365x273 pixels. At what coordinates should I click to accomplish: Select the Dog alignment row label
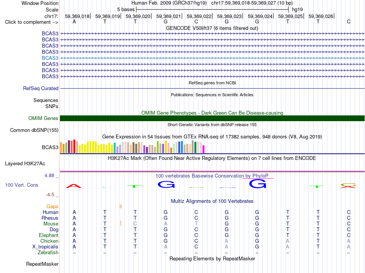[54, 230]
